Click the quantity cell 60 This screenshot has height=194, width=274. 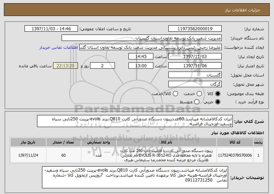click(x=63, y=155)
